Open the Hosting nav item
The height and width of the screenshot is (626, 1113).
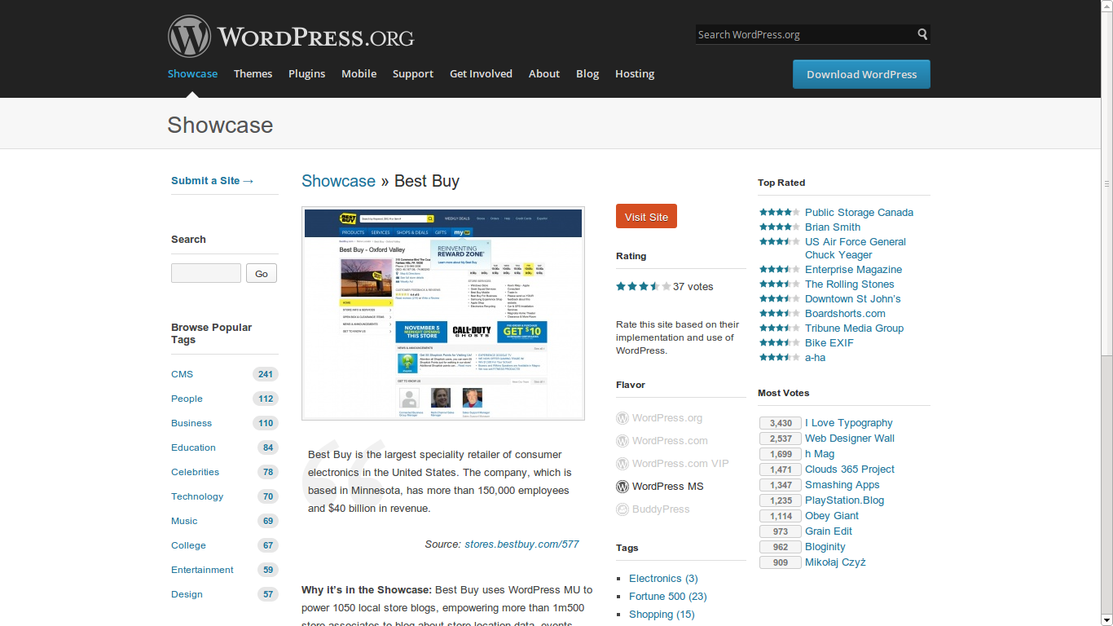(x=635, y=73)
